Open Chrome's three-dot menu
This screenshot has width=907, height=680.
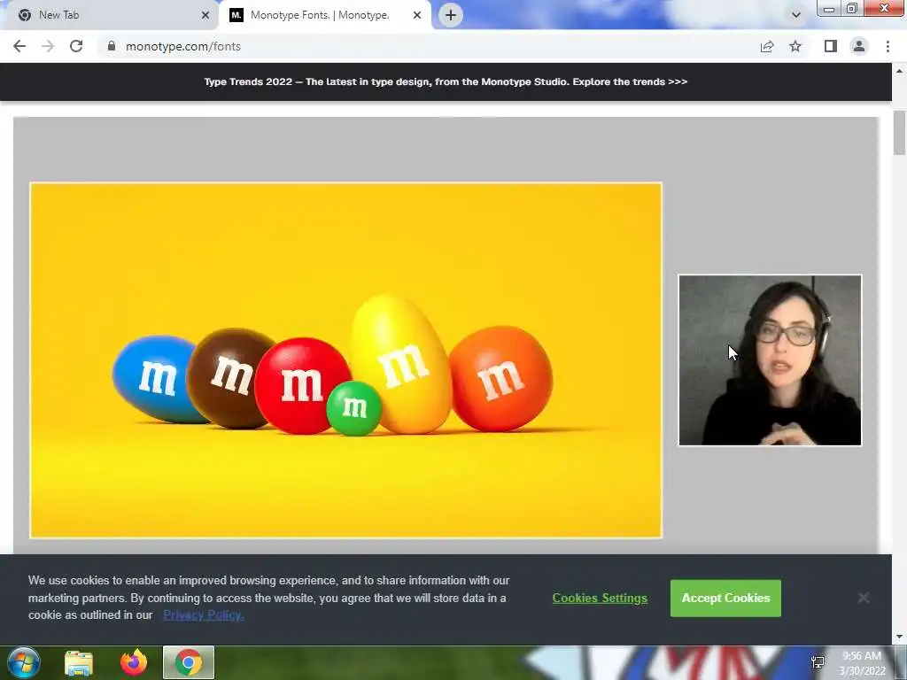[888, 46]
